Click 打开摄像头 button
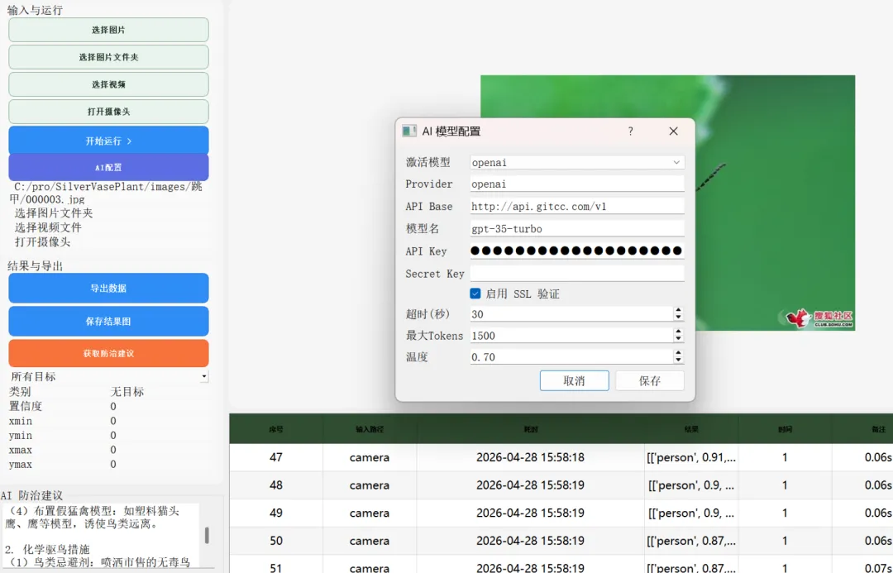The image size is (893, 573). click(108, 112)
